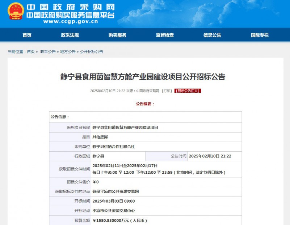The image size is (290, 225).
Task: Click the 行政区域 value 静宁县
Action: (98, 156)
